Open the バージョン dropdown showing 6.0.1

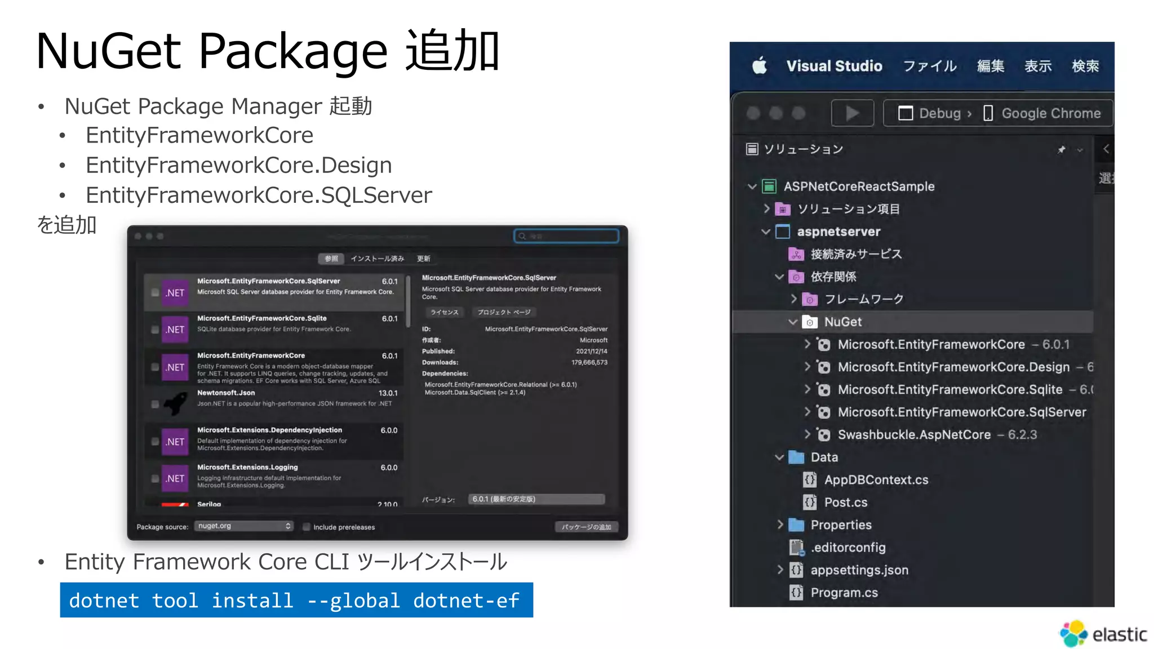pos(536,499)
